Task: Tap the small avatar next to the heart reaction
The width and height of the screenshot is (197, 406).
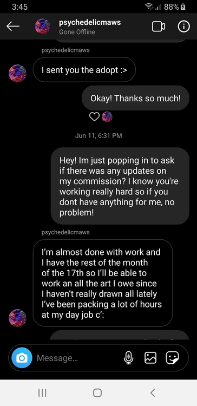Action: (x=107, y=117)
